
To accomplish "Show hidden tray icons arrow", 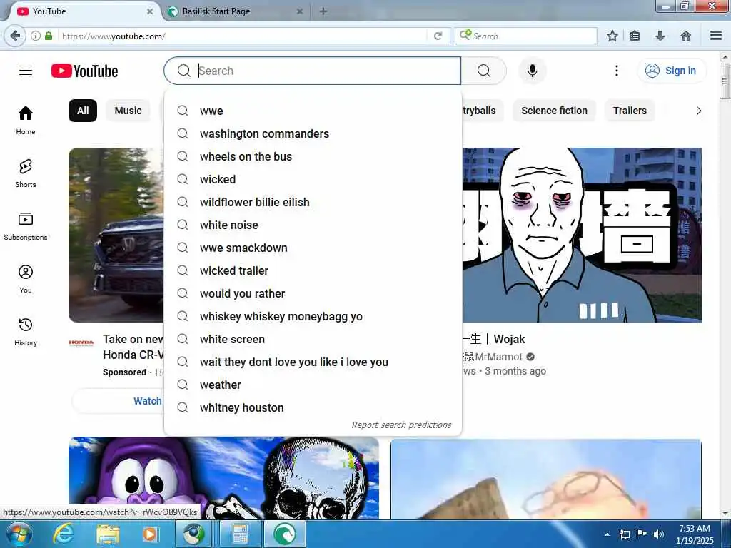I will tap(607, 534).
